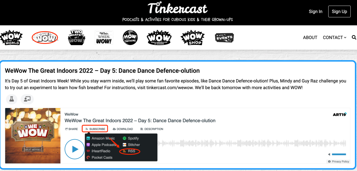The image size is (357, 171).
Task: Show the episode Description
Action: click(x=152, y=129)
